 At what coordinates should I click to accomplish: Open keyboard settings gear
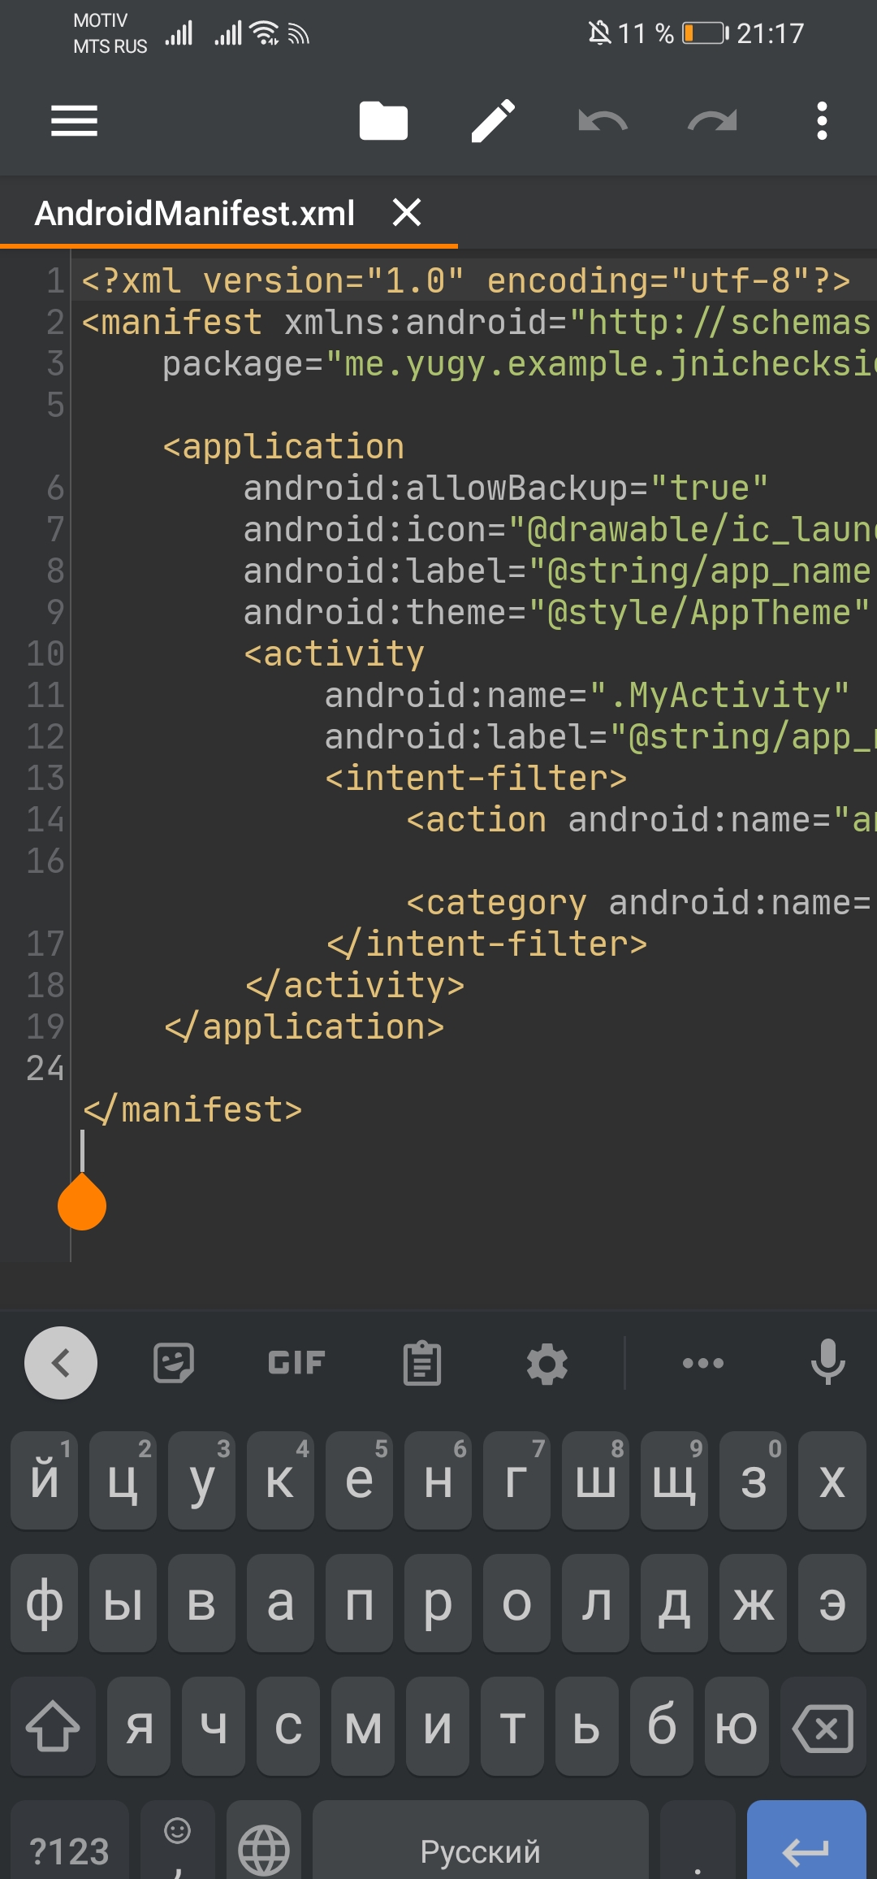[547, 1363]
